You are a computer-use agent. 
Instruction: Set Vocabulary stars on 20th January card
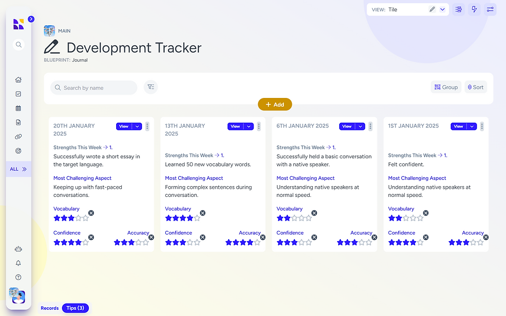tap(71, 218)
